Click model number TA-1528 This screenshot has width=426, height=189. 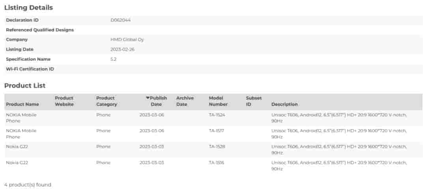[x=217, y=146]
